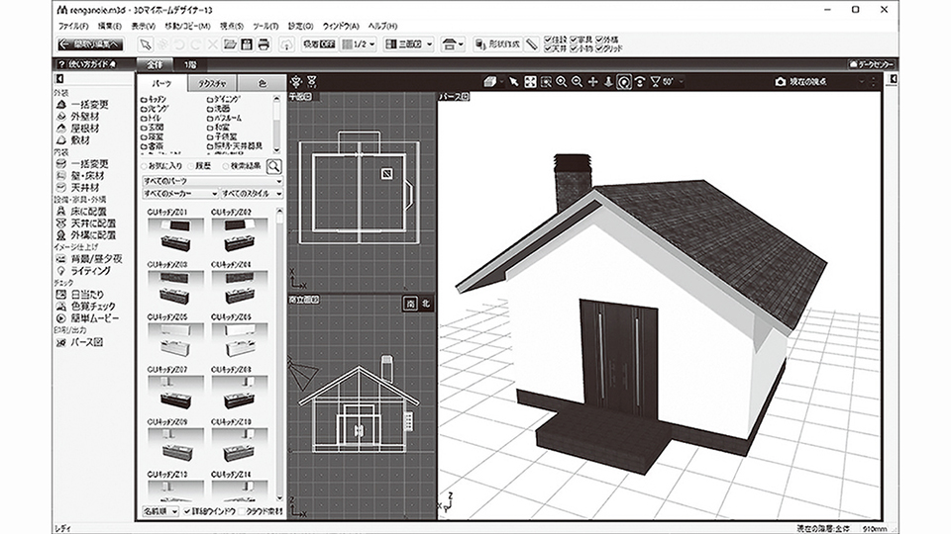Viewport: 951px width, 534px height.
Task: Print using the printer icon
Action: click(x=264, y=44)
